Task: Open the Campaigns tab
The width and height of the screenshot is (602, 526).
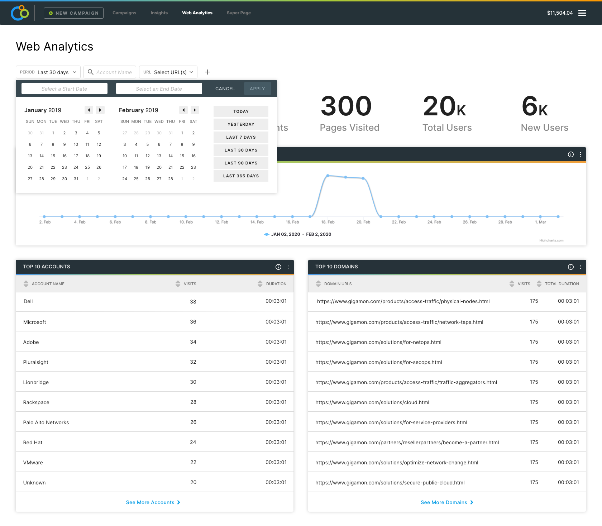Action: click(124, 13)
